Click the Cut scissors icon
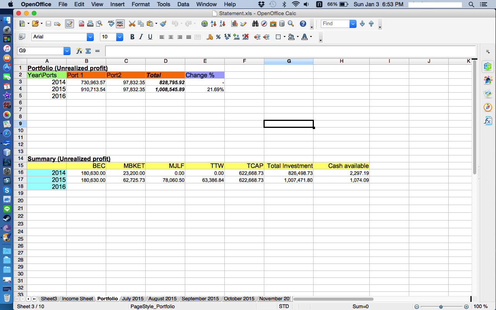This screenshot has width=496, height=310. 132,24
